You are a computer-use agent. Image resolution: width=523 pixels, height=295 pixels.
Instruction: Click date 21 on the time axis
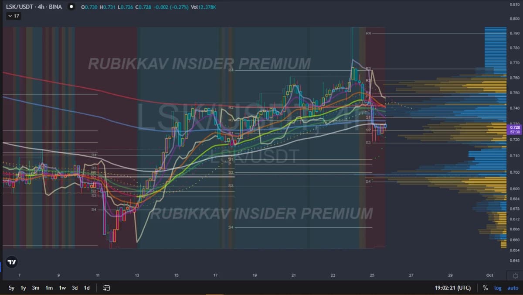click(294, 275)
